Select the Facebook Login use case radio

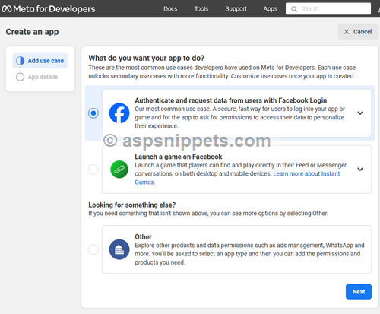point(93,113)
